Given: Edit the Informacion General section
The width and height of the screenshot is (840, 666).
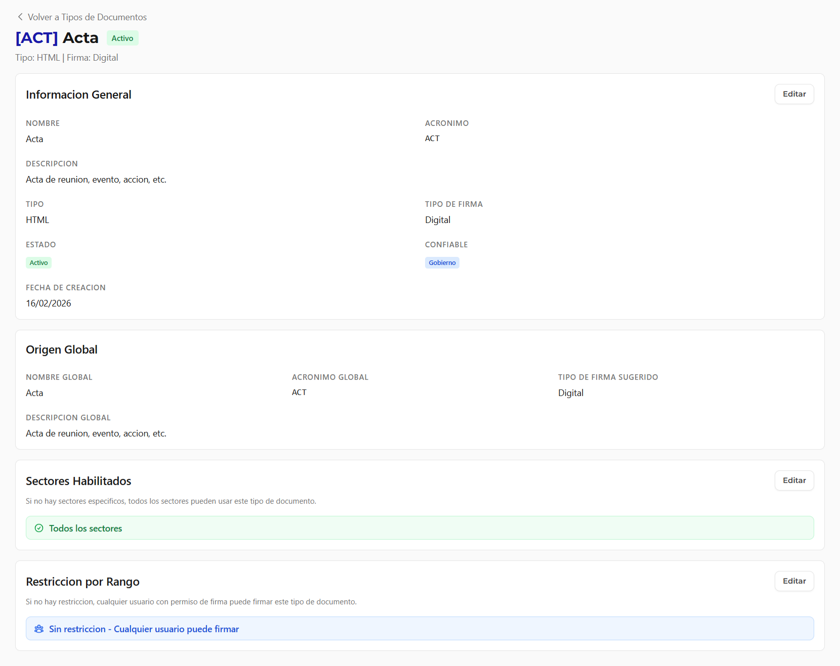Looking at the screenshot, I should [x=793, y=94].
